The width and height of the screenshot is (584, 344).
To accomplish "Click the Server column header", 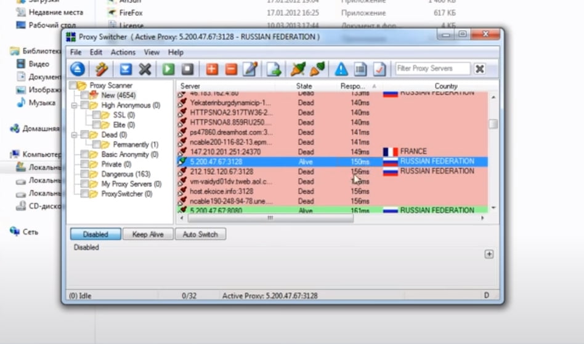I will tap(225, 86).
